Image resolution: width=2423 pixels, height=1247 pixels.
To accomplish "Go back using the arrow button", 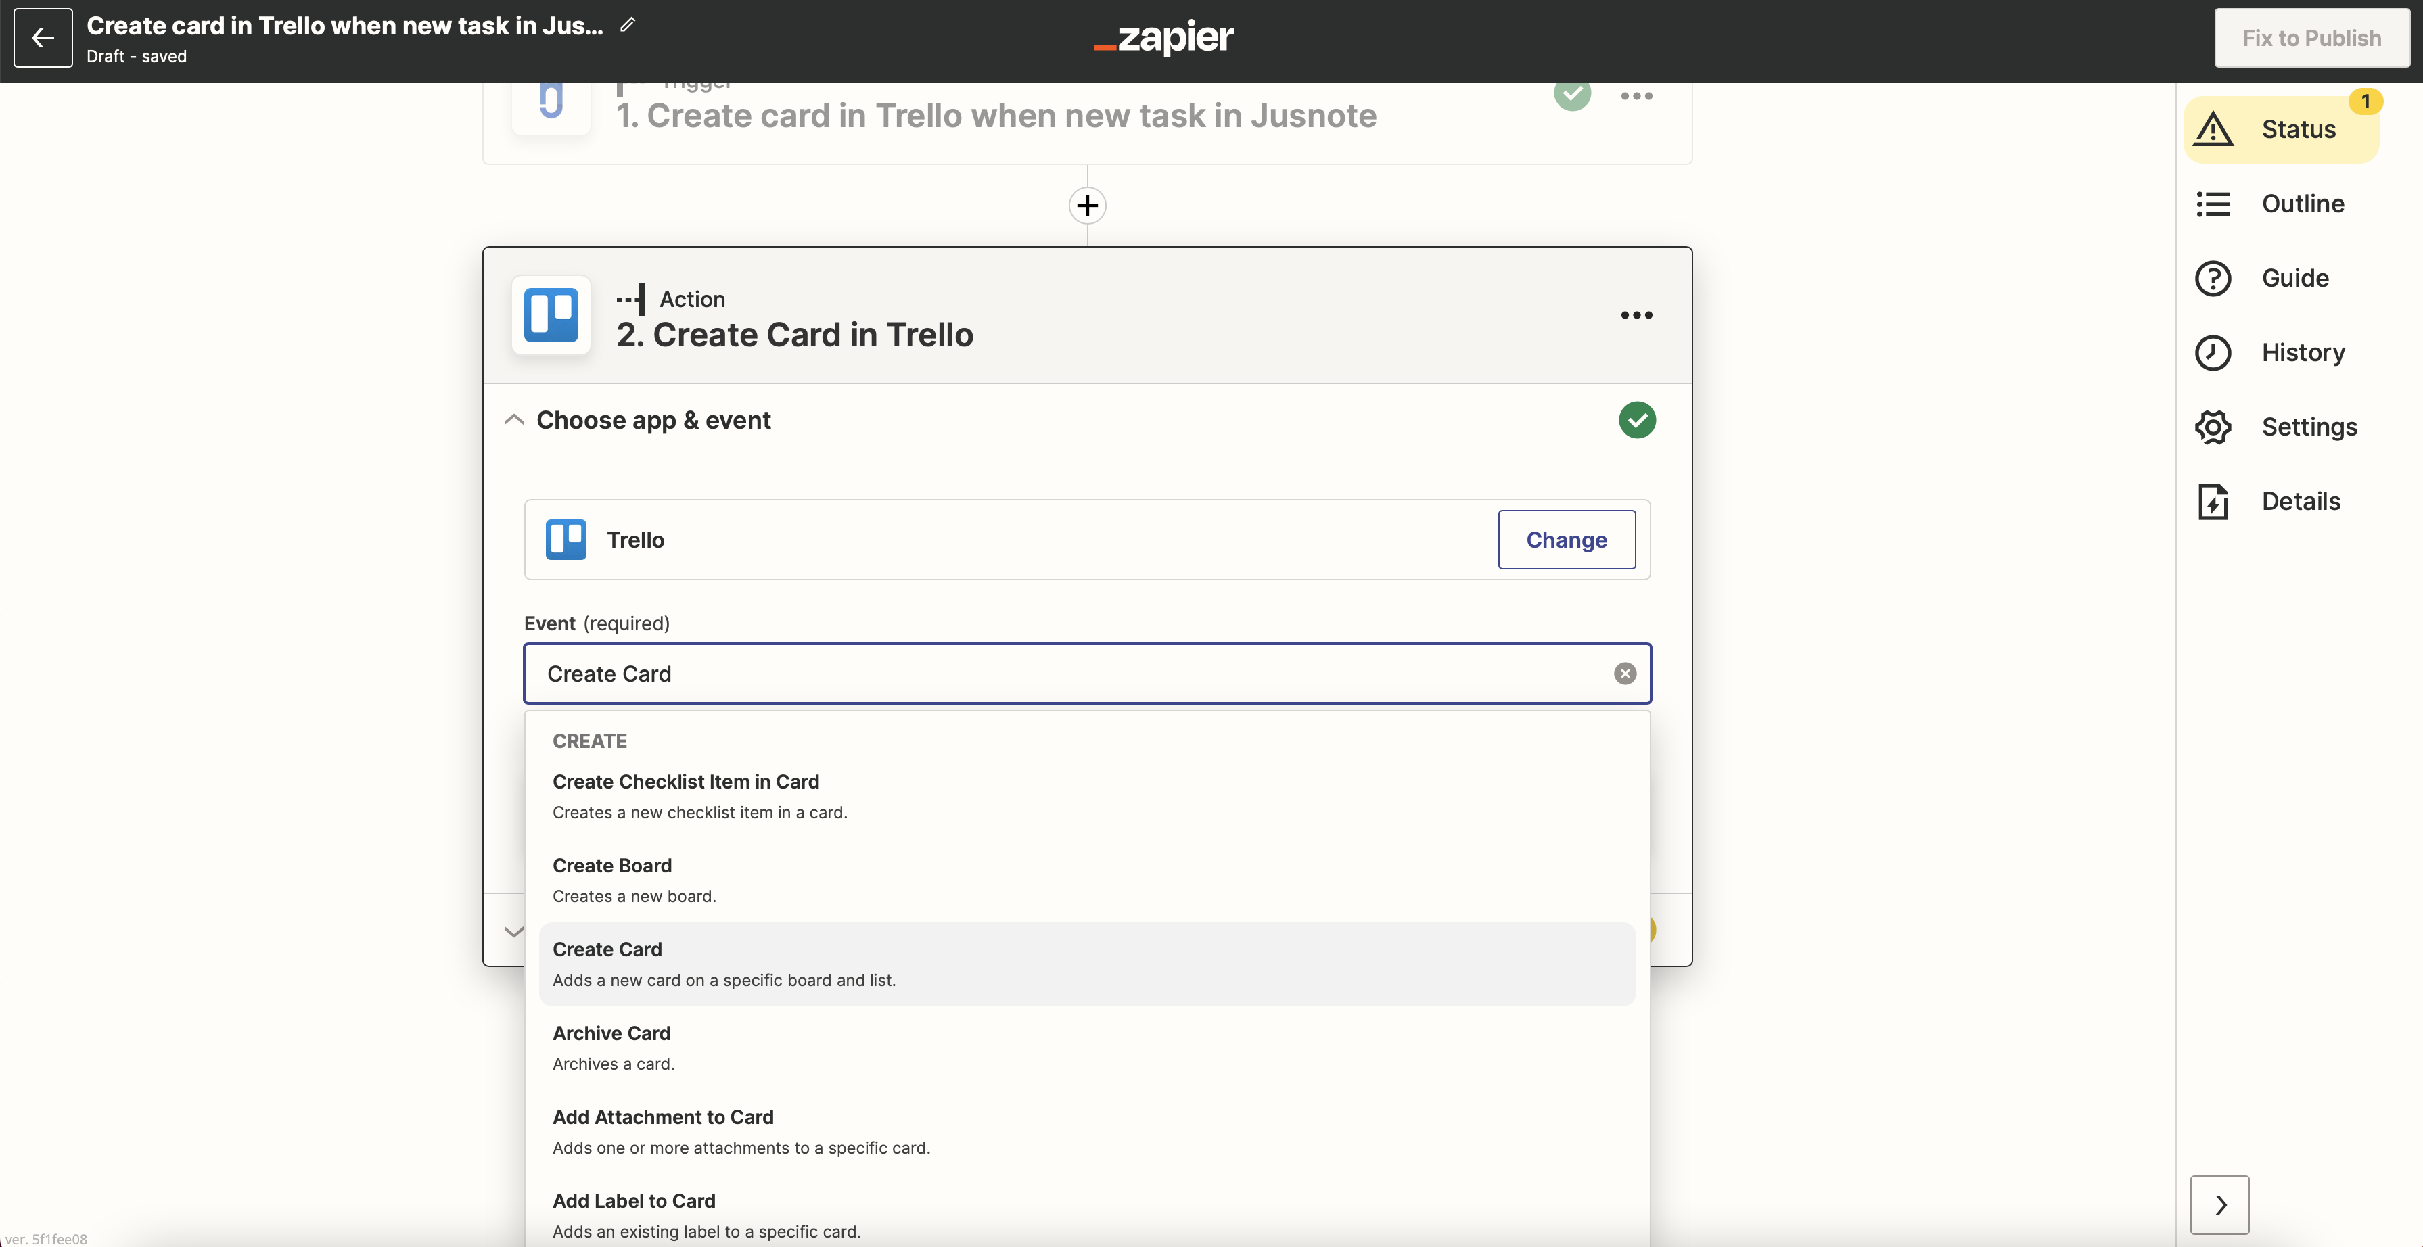I will [43, 38].
